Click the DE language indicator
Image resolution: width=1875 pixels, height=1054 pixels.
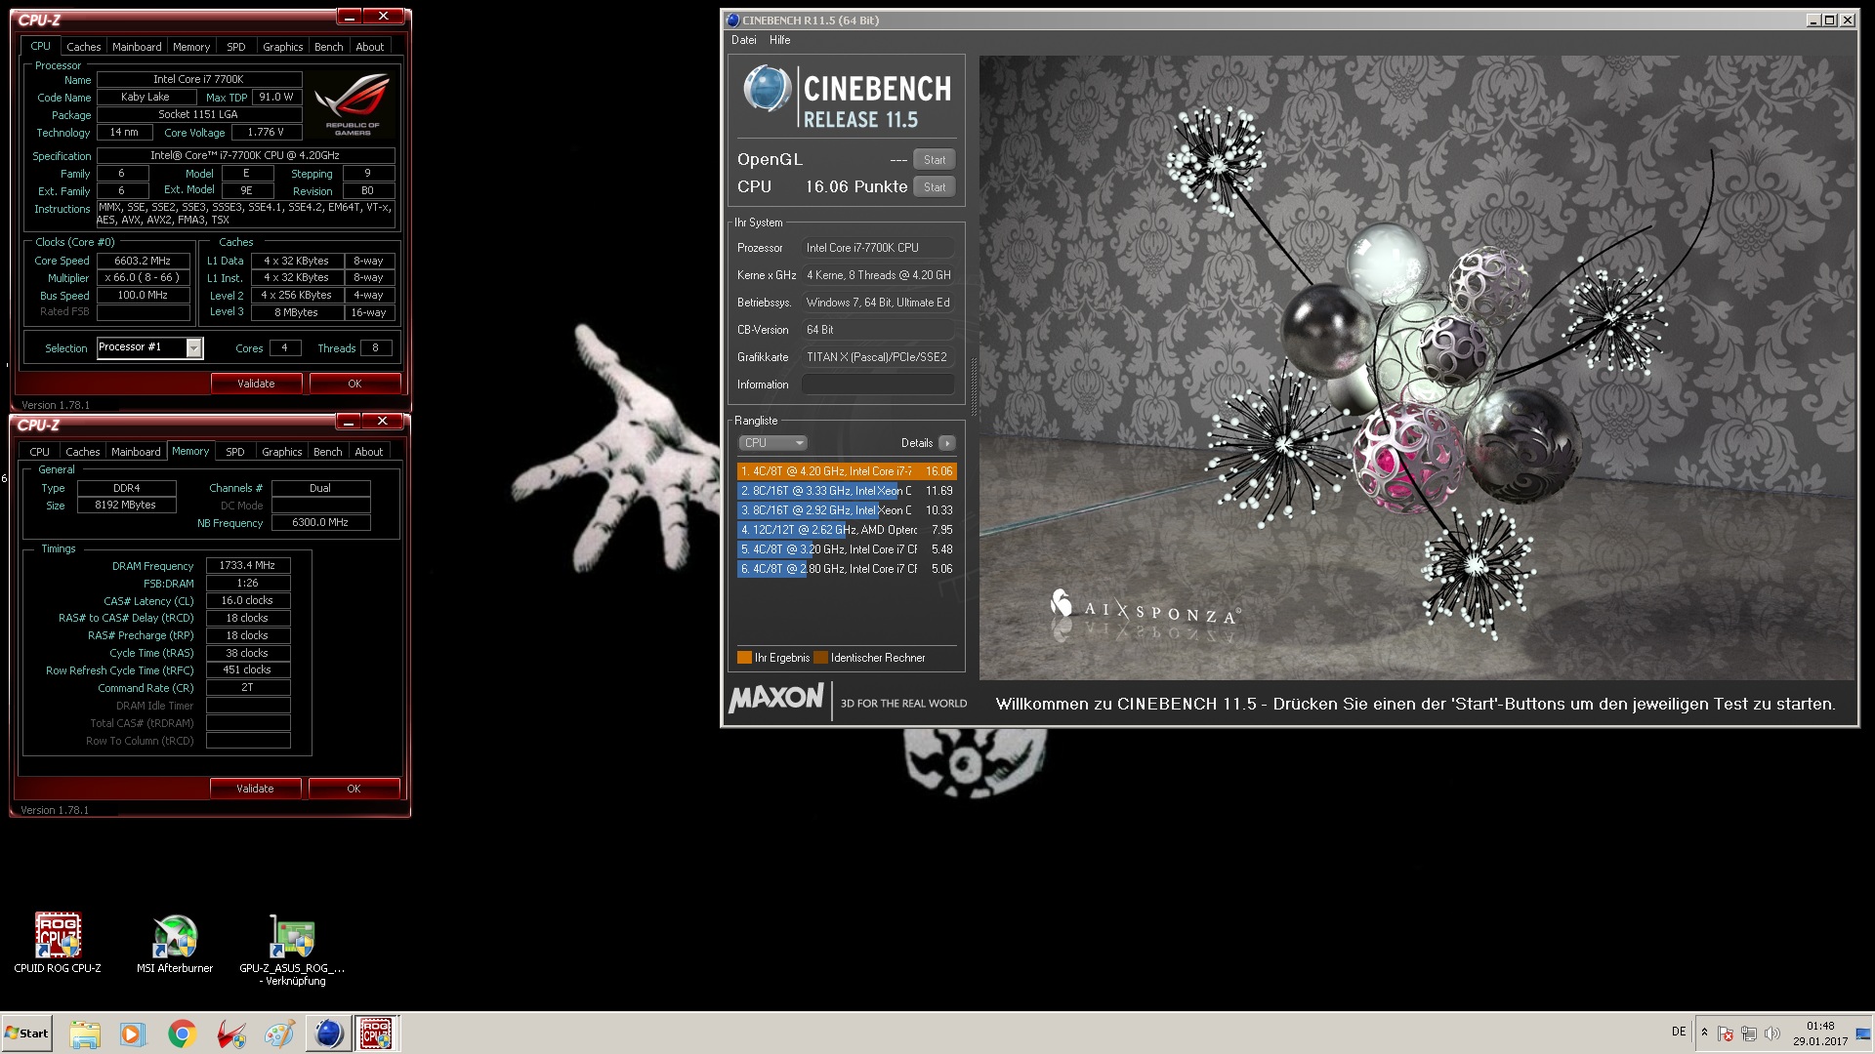1679,1032
